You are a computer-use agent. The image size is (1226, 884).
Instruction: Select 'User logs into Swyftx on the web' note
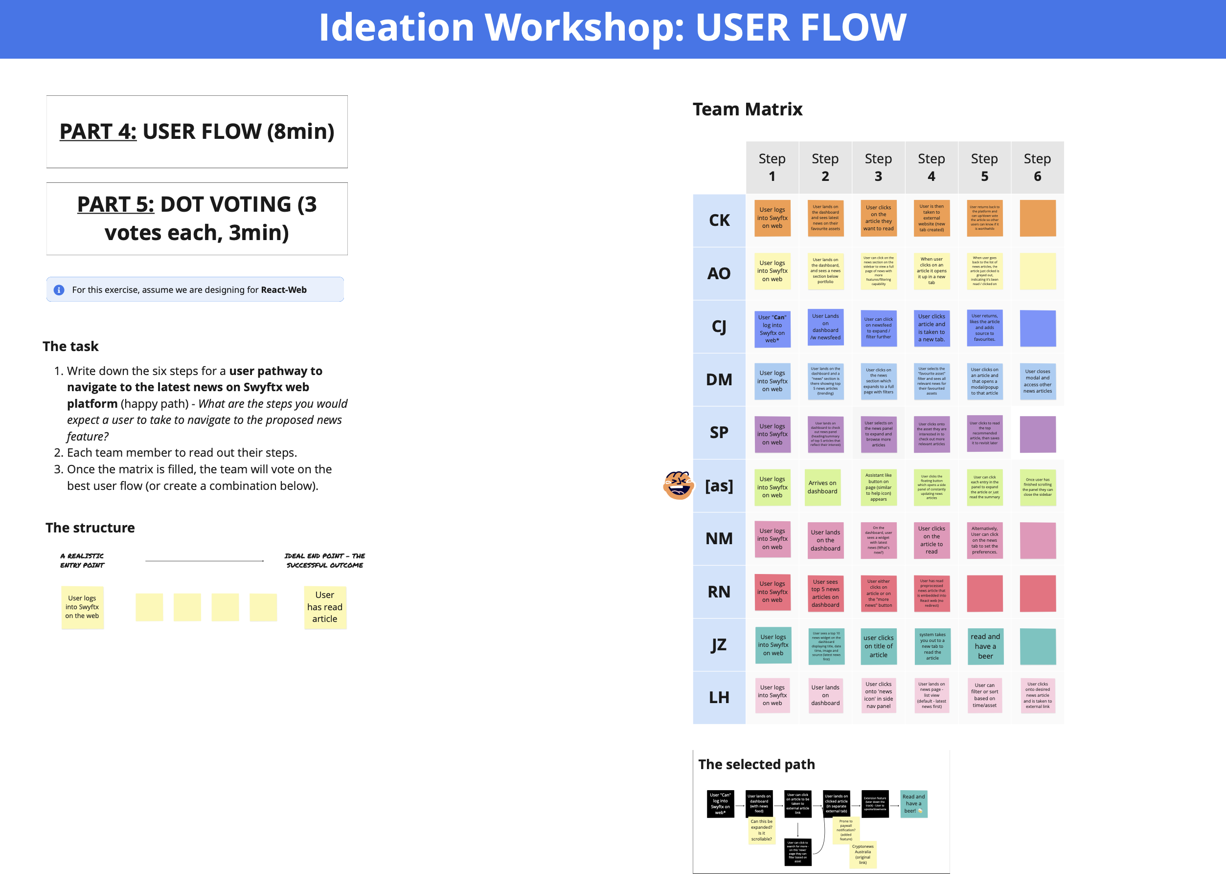coord(82,607)
